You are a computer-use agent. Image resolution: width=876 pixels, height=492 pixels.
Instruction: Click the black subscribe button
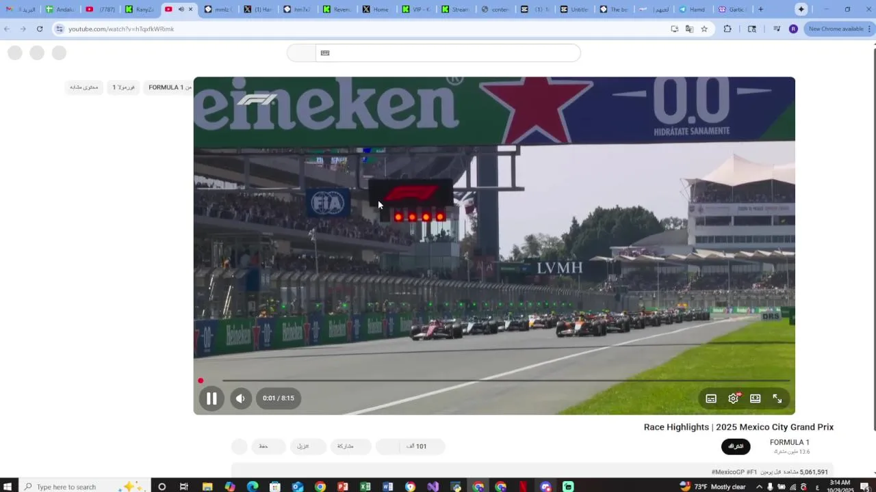736,446
